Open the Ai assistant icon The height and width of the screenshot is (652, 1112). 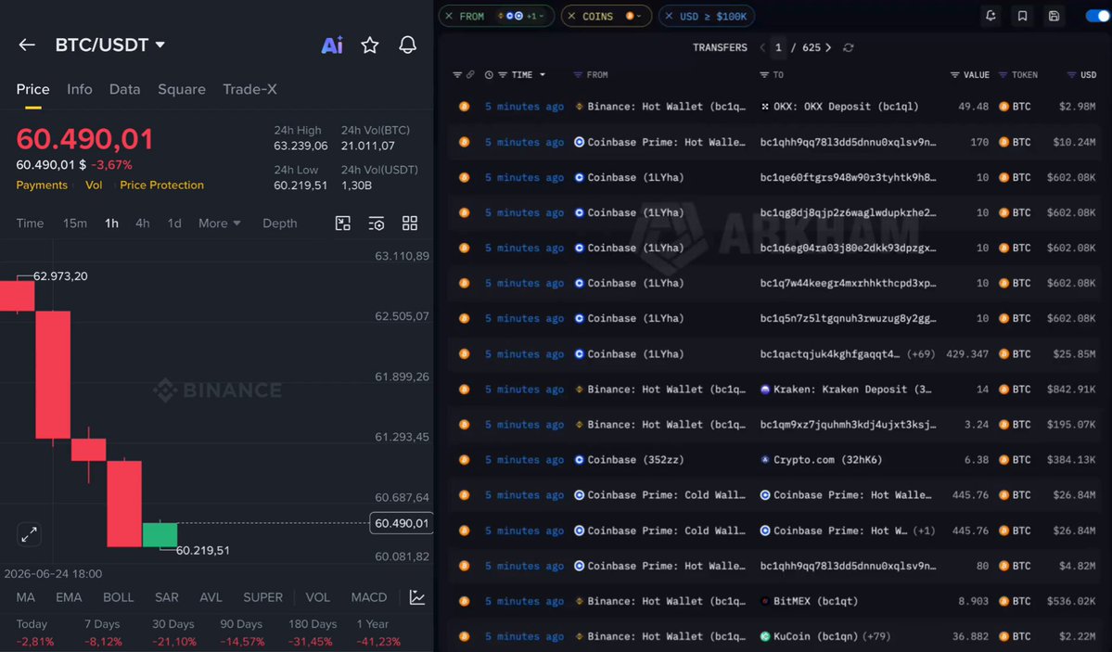332,45
